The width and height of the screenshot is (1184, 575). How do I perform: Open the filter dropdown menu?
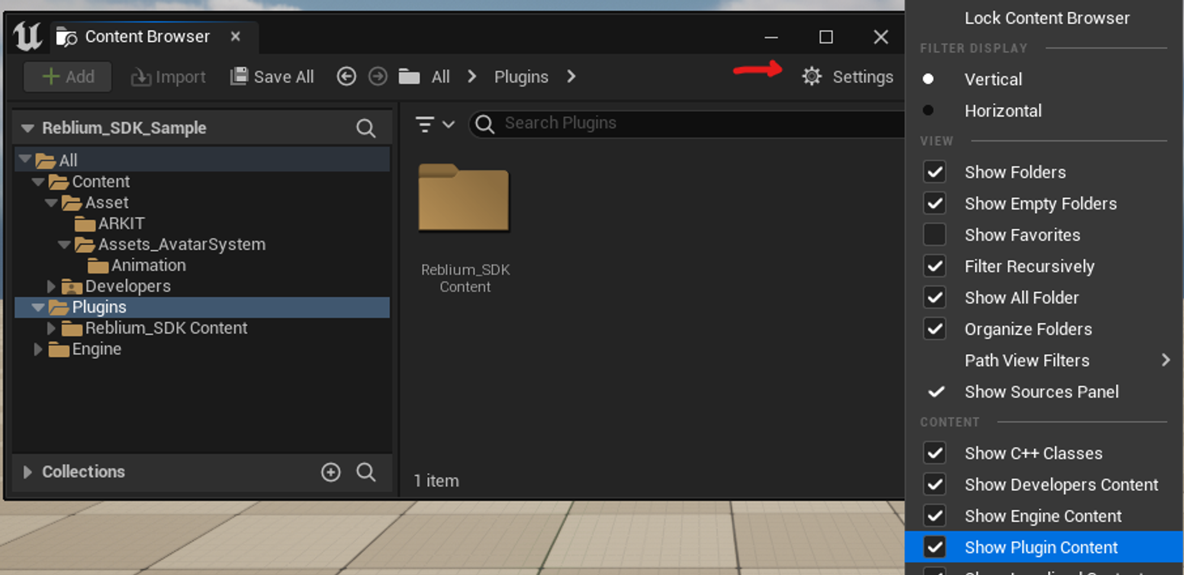click(435, 124)
